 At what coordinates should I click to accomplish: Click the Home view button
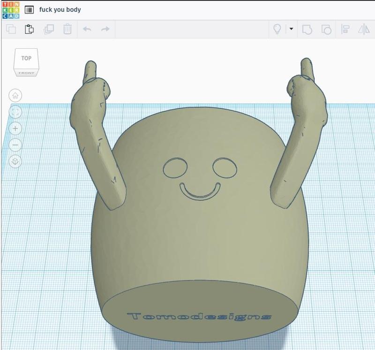pos(16,95)
